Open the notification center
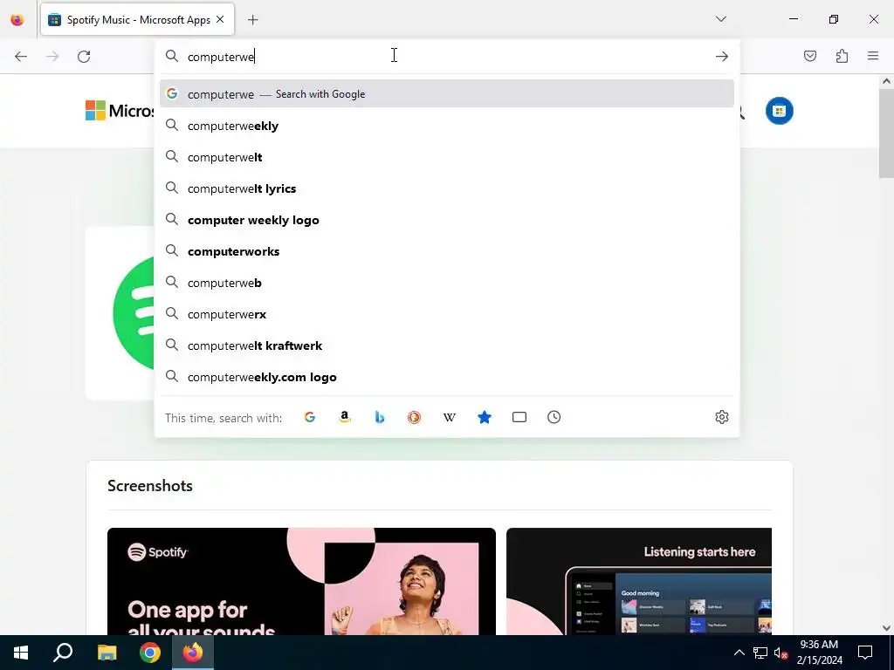 (x=865, y=653)
